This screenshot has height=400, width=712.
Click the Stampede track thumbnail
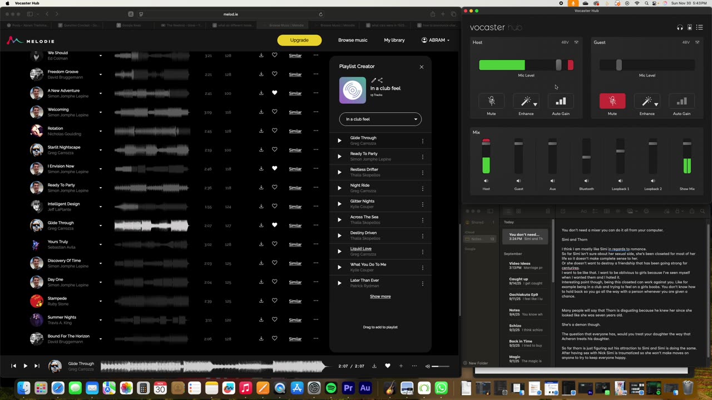pos(36,301)
